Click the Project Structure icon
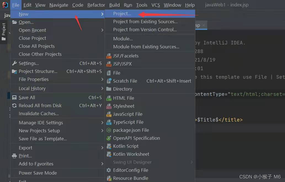The image size is (285, 182). [x=14, y=71]
